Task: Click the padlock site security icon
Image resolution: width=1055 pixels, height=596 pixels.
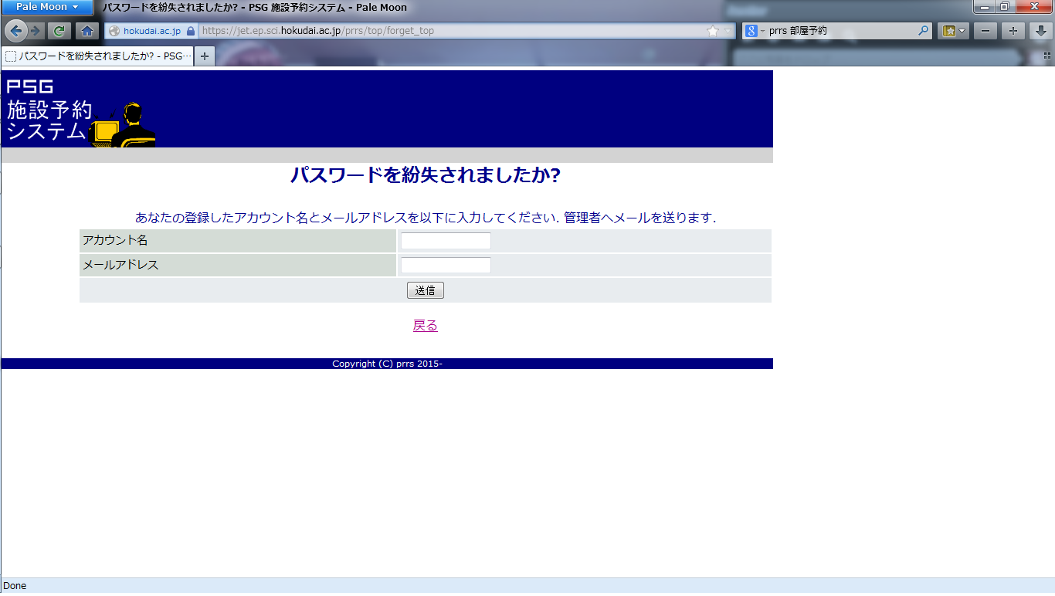Action: tap(191, 31)
